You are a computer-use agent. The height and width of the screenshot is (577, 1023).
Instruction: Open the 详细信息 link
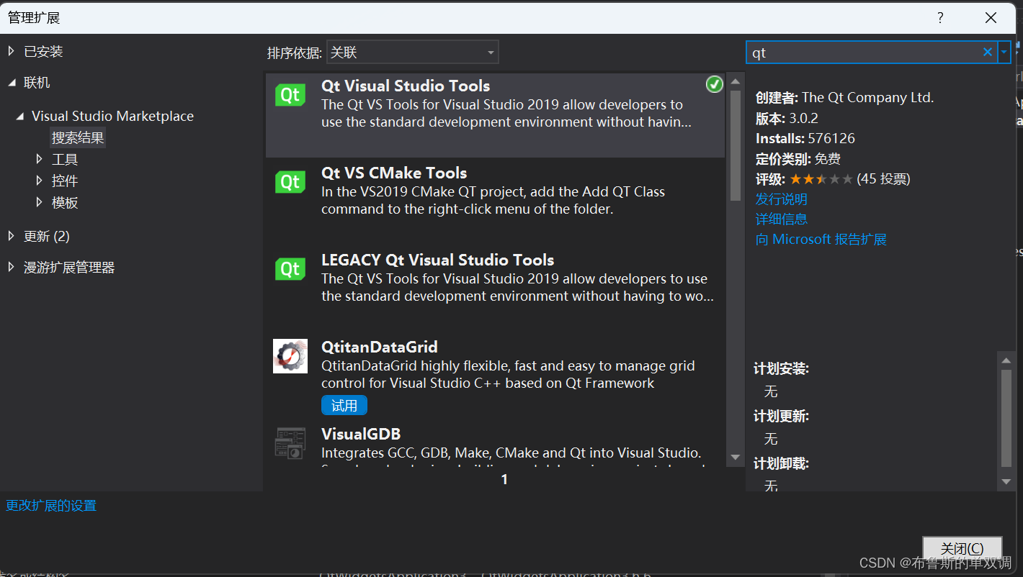[x=781, y=219]
